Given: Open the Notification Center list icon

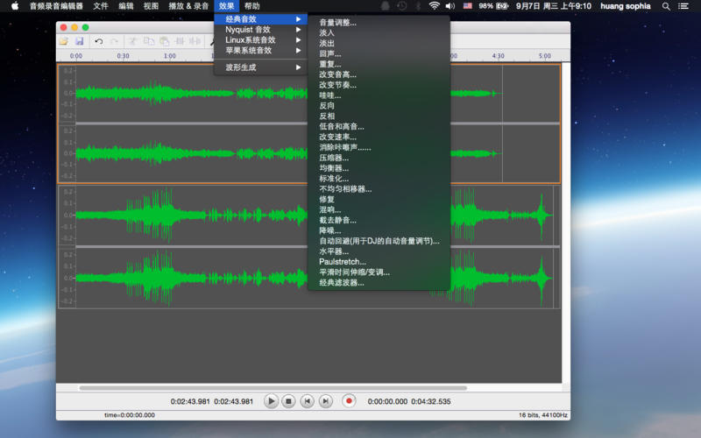Looking at the screenshot, I should tap(683, 6).
